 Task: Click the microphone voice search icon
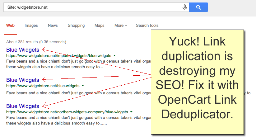(185, 7)
